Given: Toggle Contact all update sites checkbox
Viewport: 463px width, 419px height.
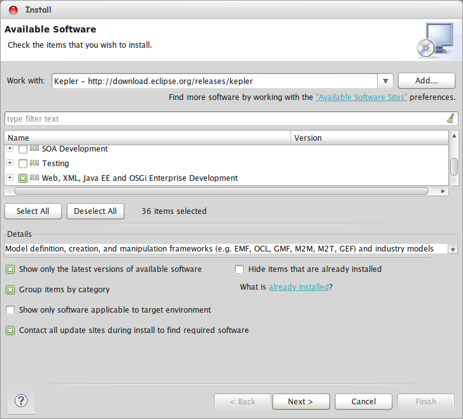Looking at the screenshot, I should coord(10,330).
